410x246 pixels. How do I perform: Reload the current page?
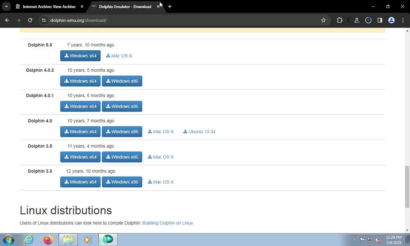pyautogui.click(x=30, y=20)
